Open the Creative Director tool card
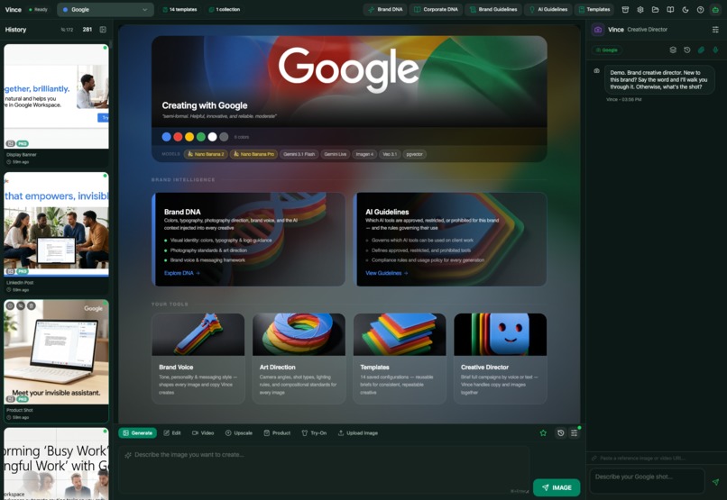727x500 pixels. pos(501,359)
